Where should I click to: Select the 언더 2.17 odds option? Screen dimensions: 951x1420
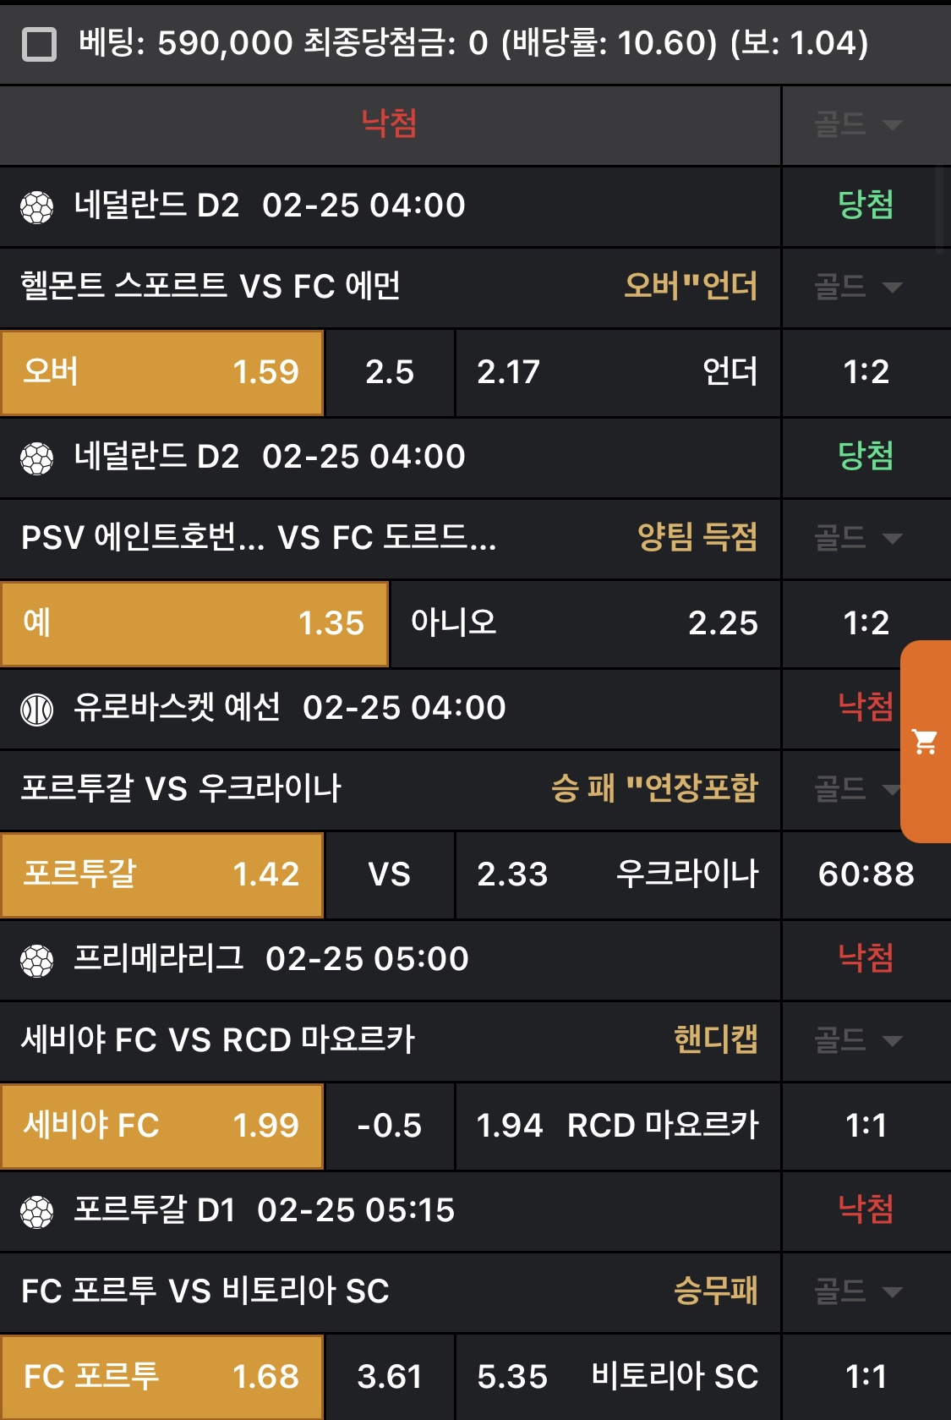coord(617,372)
